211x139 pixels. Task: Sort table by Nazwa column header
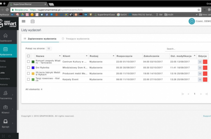click(48, 56)
